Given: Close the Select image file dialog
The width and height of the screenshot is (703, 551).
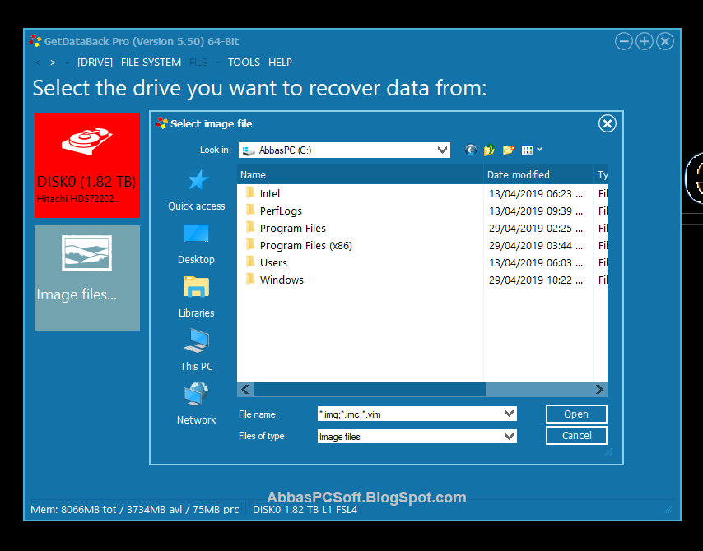Looking at the screenshot, I should 607,123.
